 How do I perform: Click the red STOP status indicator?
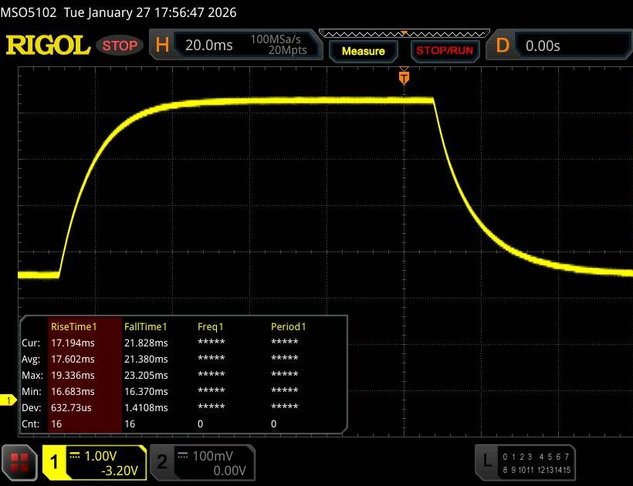120,46
